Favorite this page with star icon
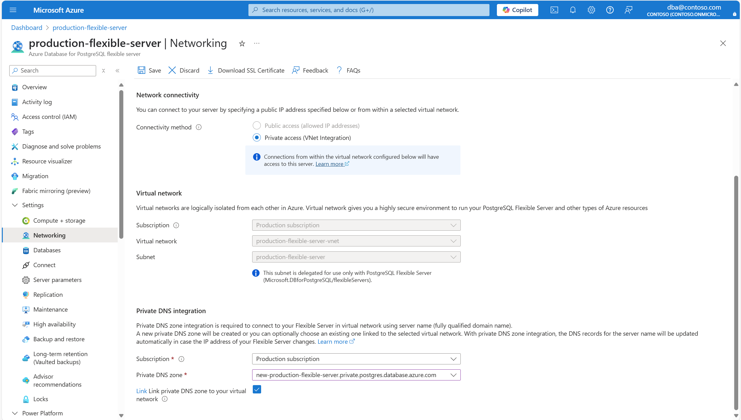This screenshot has height=420, width=741. 242,44
